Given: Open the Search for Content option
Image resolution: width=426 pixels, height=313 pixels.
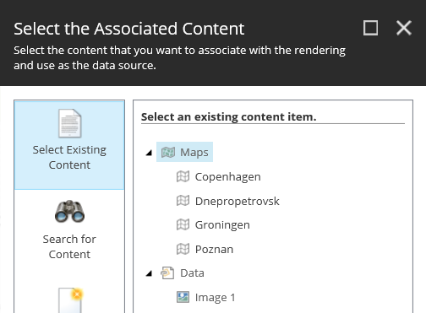Looking at the screenshot, I should pos(69,229).
